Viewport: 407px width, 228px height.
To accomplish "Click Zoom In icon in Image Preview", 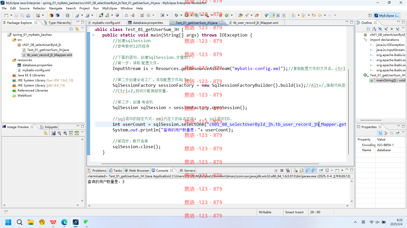I will [65, 133].
